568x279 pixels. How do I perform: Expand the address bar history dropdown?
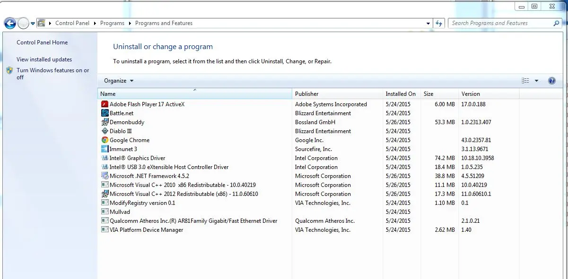[x=428, y=23]
